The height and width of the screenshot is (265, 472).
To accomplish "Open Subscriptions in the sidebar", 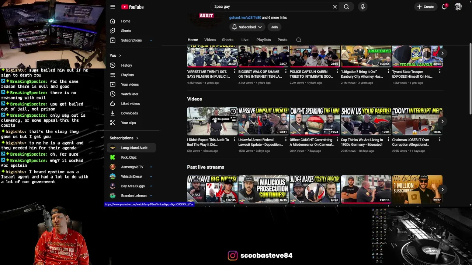I will 131,40.
